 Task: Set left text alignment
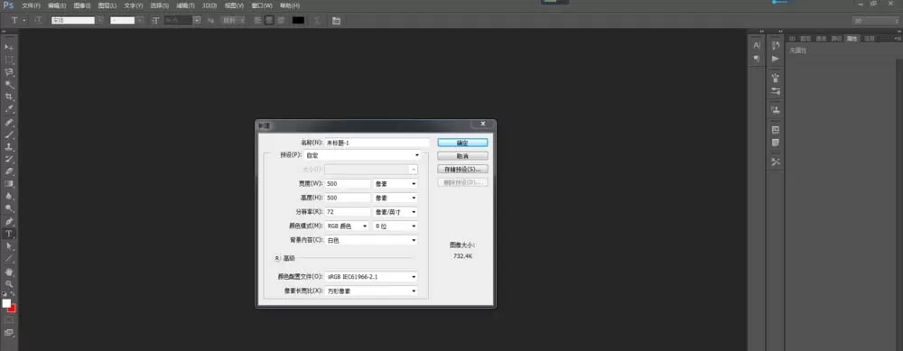pos(258,20)
